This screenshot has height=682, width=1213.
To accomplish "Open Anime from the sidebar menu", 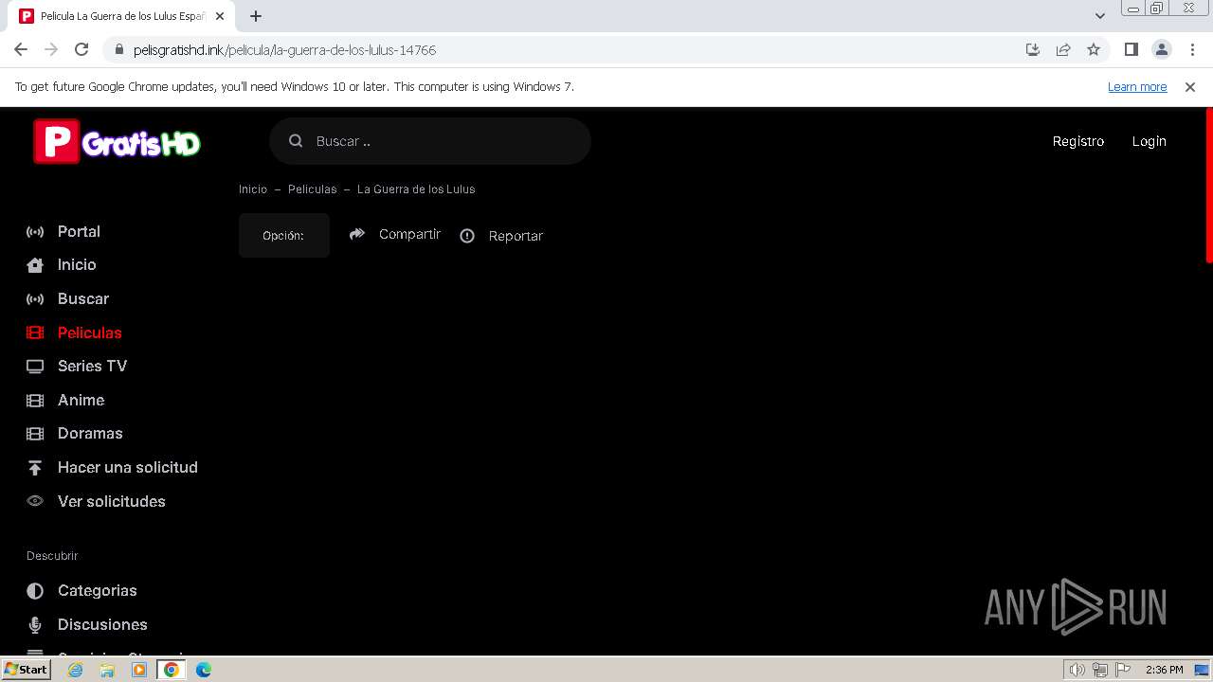I will (x=81, y=401).
